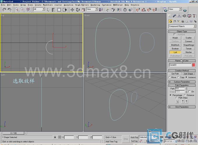Expand the Skin Parameters rollout
The width and height of the screenshot is (198, 145).
pyautogui.click(x=182, y=107)
